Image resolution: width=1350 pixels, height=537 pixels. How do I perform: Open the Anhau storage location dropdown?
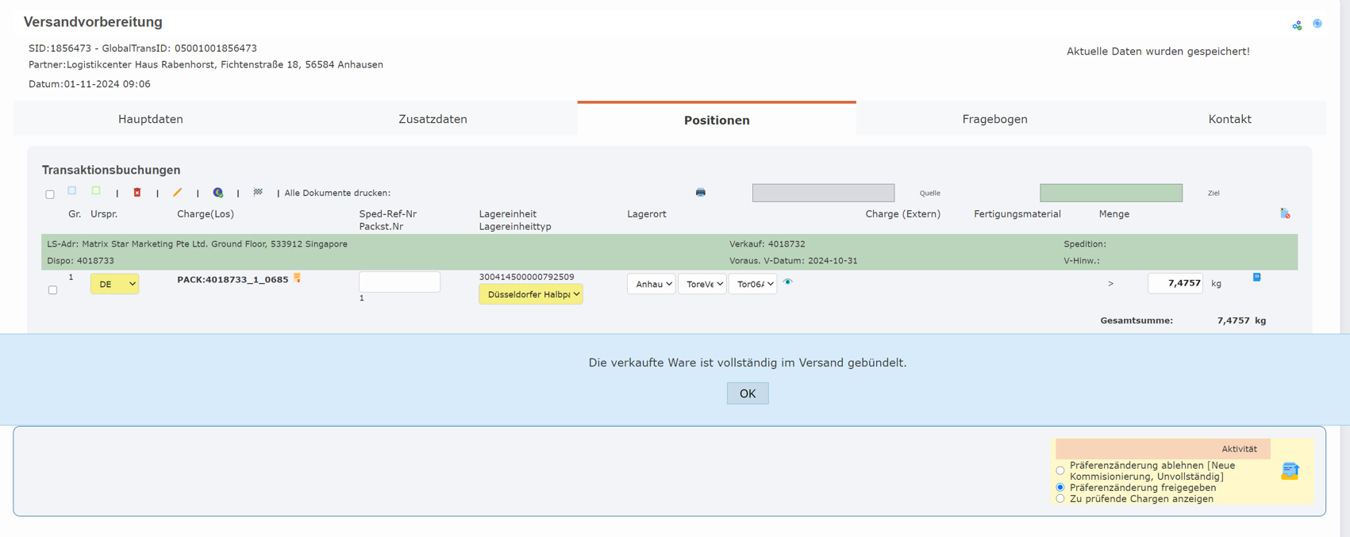(651, 284)
